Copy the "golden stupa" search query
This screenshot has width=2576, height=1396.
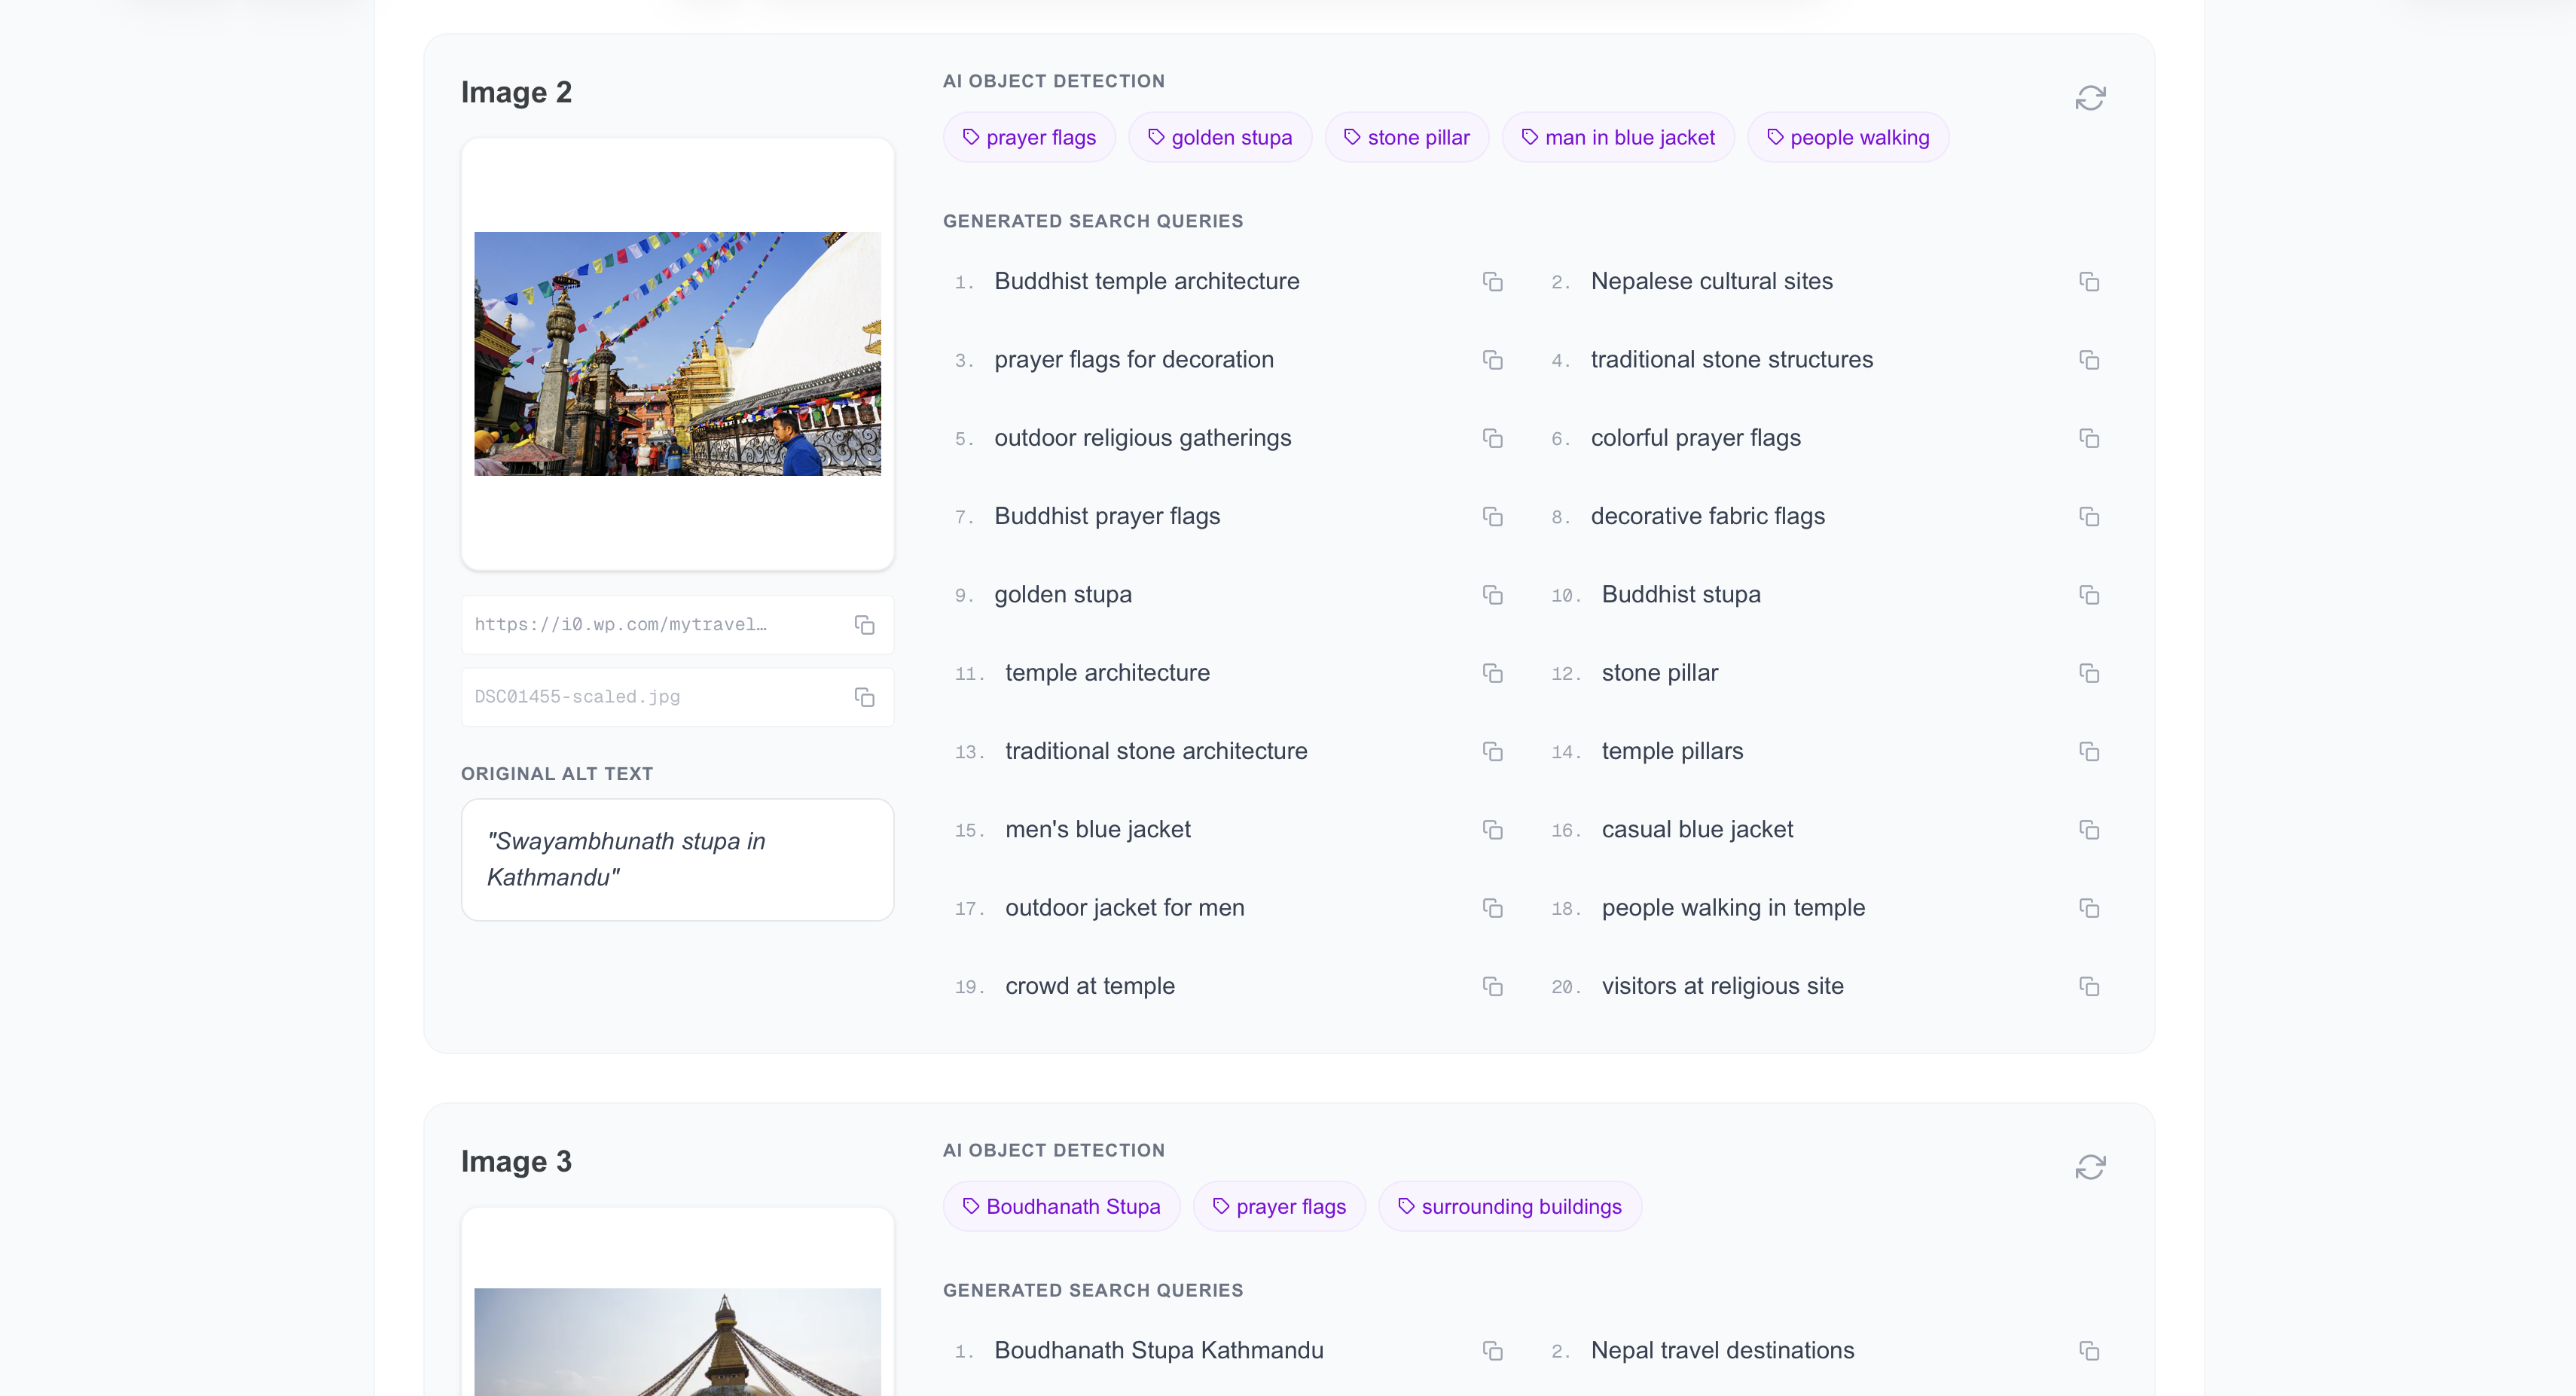point(1492,595)
